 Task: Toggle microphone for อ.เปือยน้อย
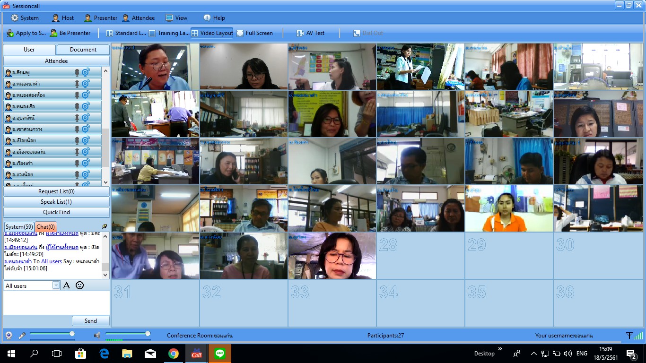(77, 140)
